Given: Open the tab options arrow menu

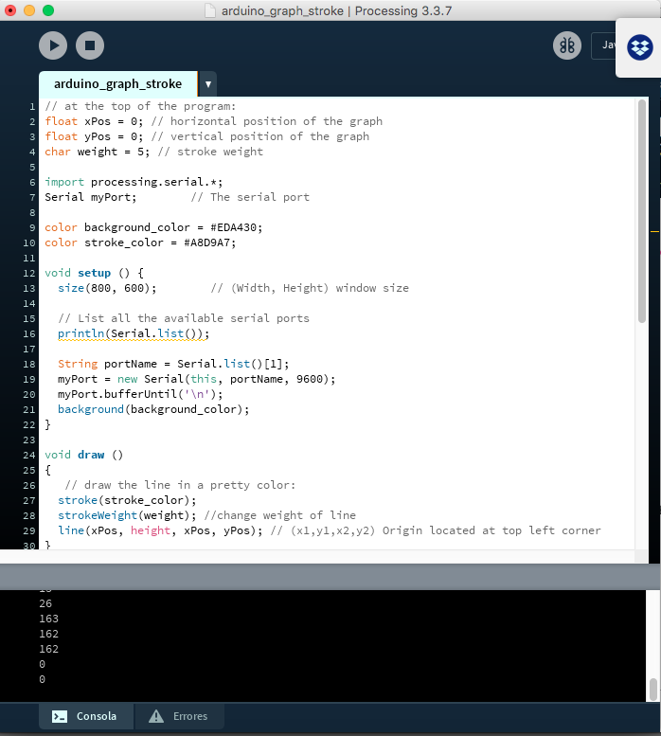Looking at the screenshot, I should pyautogui.click(x=207, y=84).
